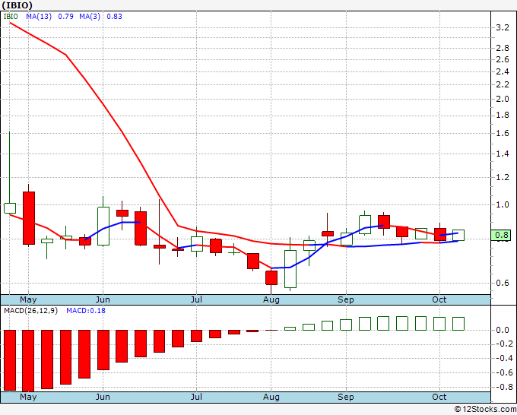Click Oct on the price chart axis
517x415 pixels.
439,299
